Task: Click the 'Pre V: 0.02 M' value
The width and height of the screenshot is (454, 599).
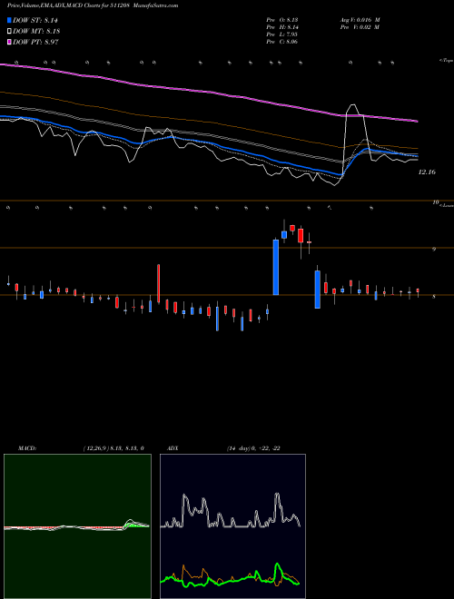Action: click(x=360, y=27)
